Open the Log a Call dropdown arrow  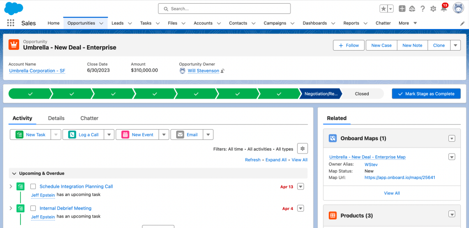click(109, 135)
